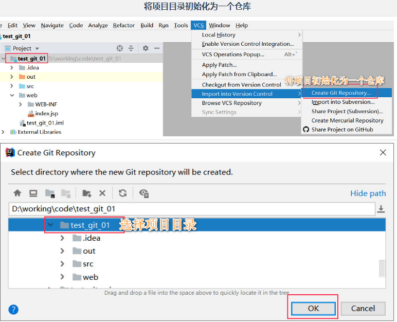Open the Build menu
The image size is (397, 322).
[x=147, y=25]
